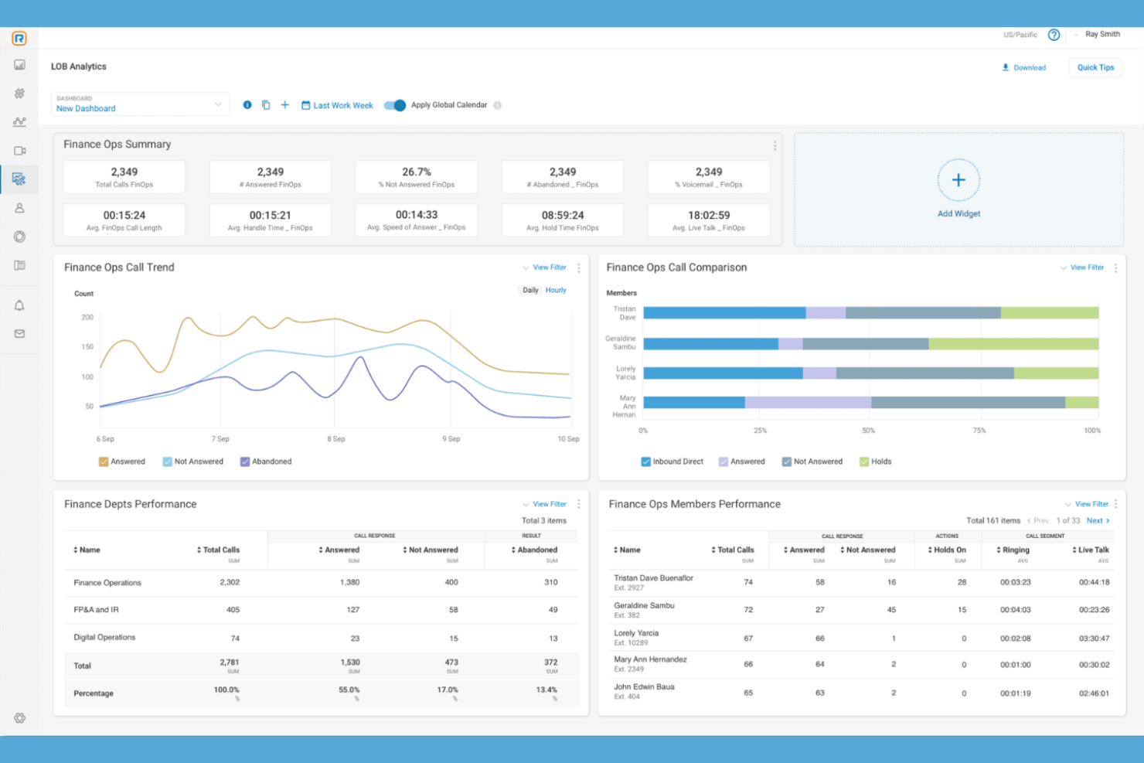This screenshot has width=1144, height=763.
Task: Click the plus icon to create a new dashboard
Action: point(284,104)
